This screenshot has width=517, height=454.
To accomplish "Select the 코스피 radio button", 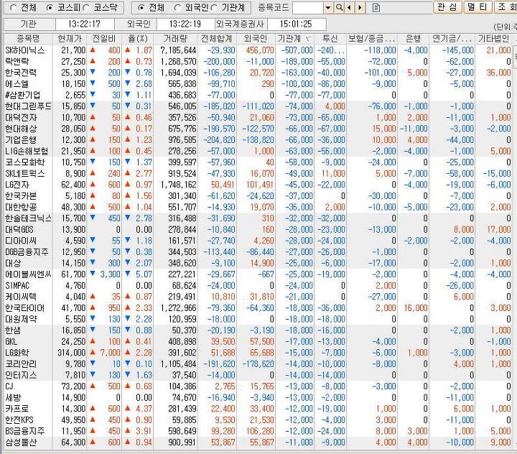I will point(50,8).
